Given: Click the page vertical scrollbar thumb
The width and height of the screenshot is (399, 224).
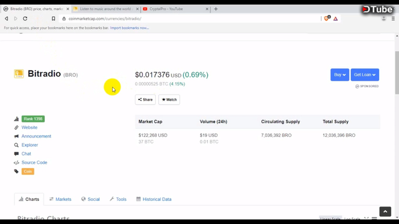Looking at the screenshot, I should tap(397, 72).
